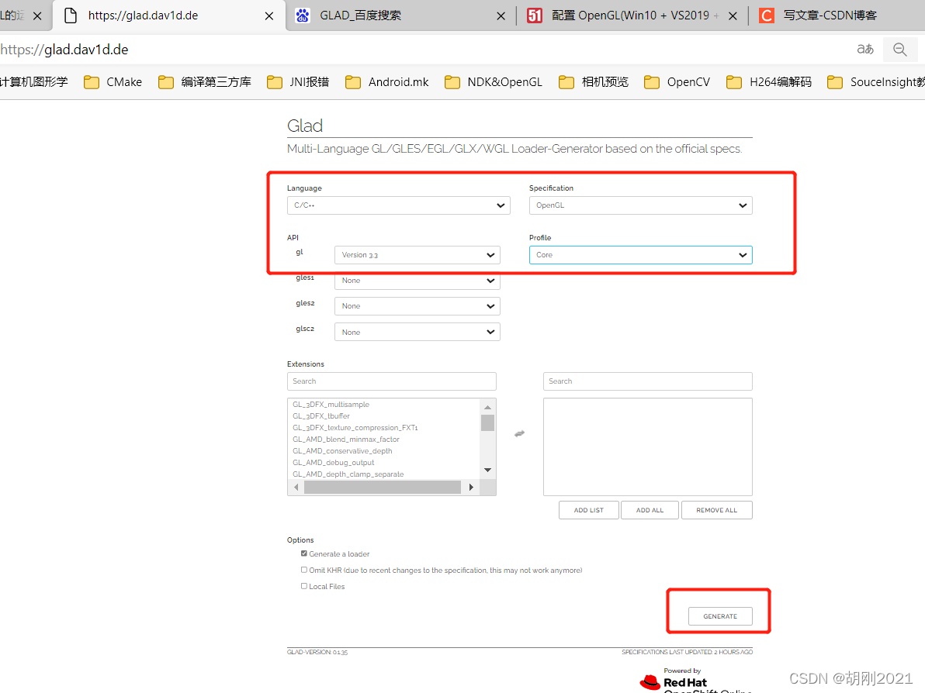Click the zoom out magnifier icon
The height and width of the screenshot is (693, 925).
click(899, 50)
